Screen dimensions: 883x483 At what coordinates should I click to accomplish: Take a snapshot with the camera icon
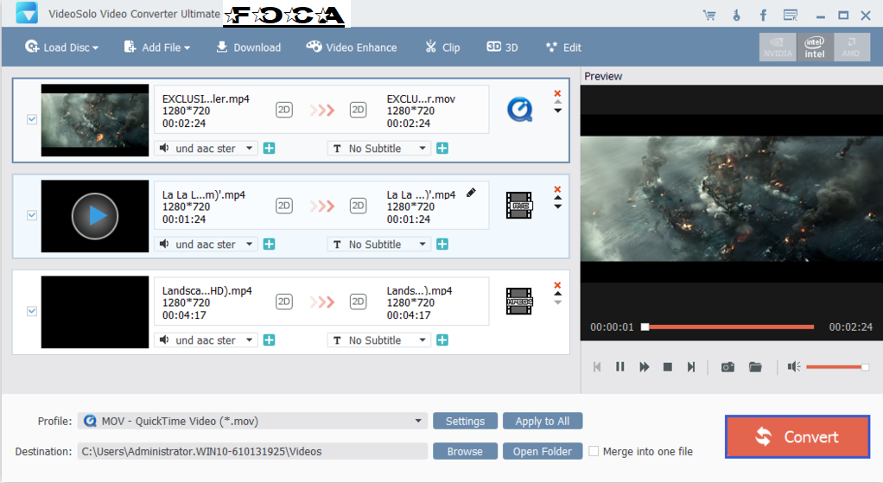point(727,367)
